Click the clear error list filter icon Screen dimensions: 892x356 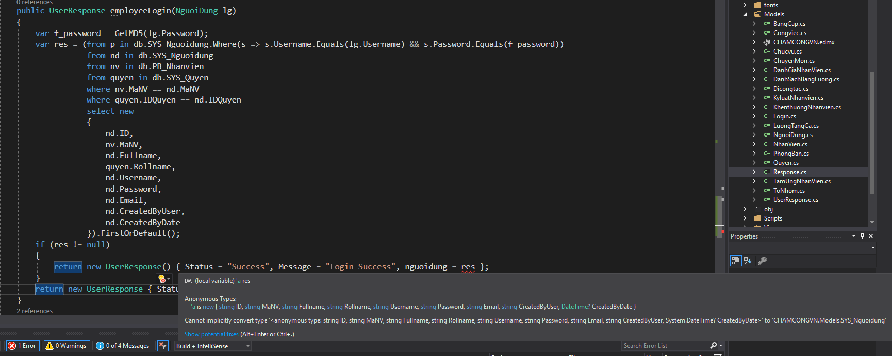pos(163,346)
